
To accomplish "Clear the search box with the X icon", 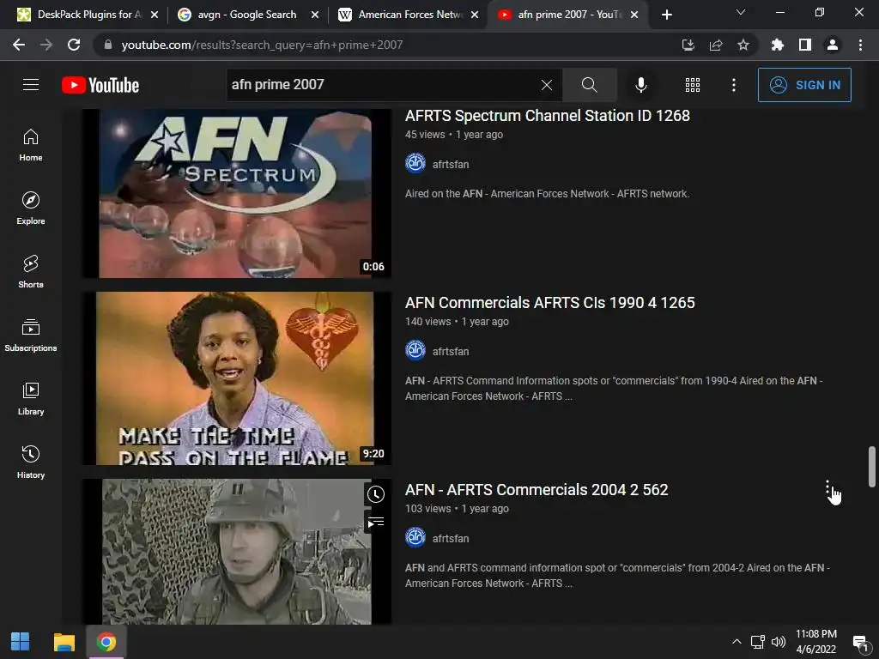I will 547,85.
